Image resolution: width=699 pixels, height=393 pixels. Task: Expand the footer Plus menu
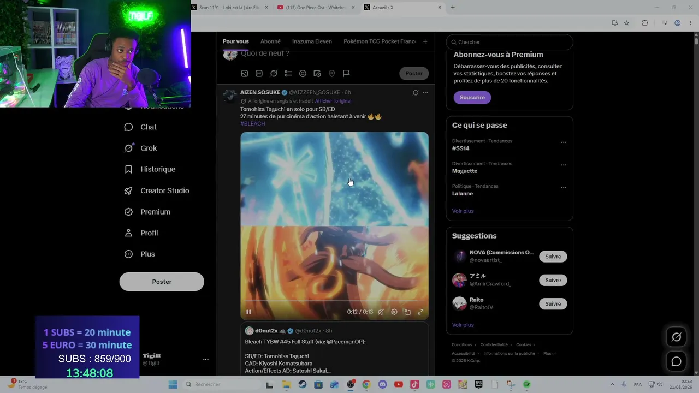tap(549, 354)
